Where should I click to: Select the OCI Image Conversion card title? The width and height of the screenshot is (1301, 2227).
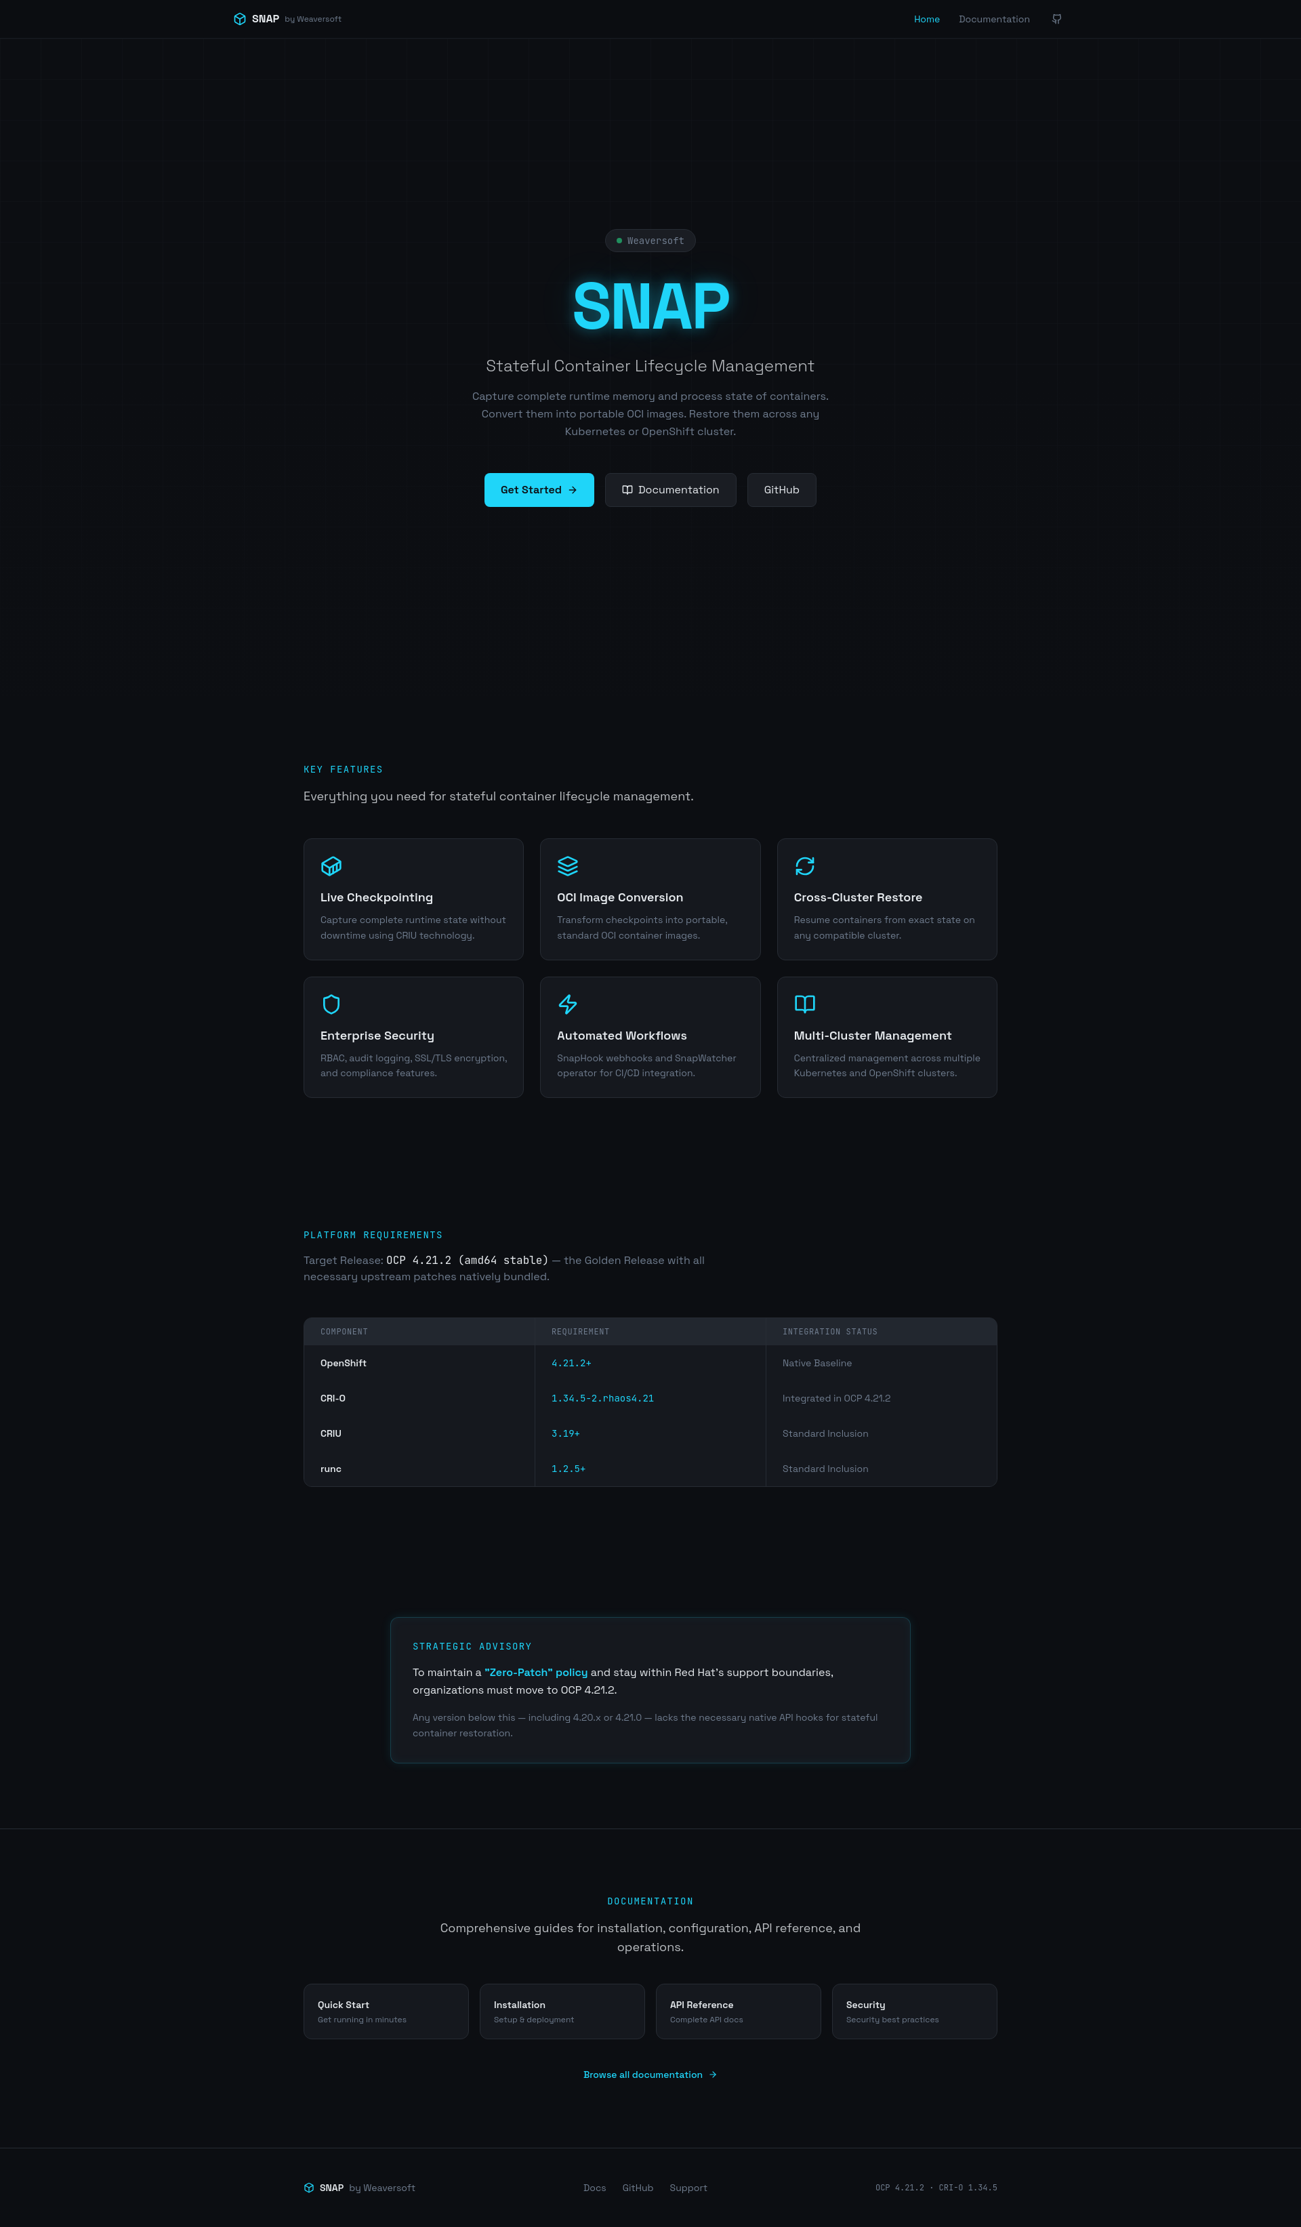click(619, 897)
